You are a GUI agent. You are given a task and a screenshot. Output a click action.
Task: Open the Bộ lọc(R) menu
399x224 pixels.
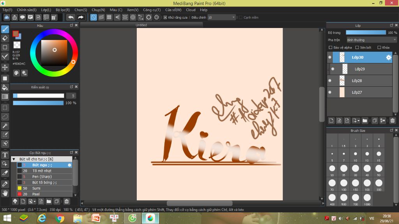63,10
